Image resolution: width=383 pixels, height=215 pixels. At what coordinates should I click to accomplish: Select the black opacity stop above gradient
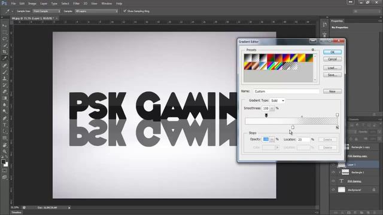266,115
